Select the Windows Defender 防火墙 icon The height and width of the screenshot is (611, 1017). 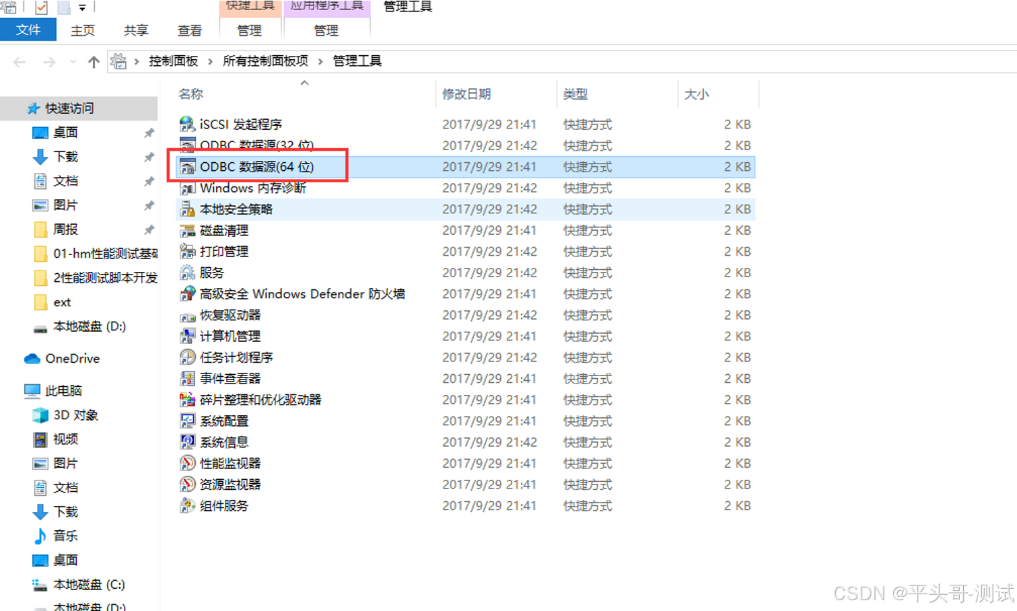[x=187, y=293]
